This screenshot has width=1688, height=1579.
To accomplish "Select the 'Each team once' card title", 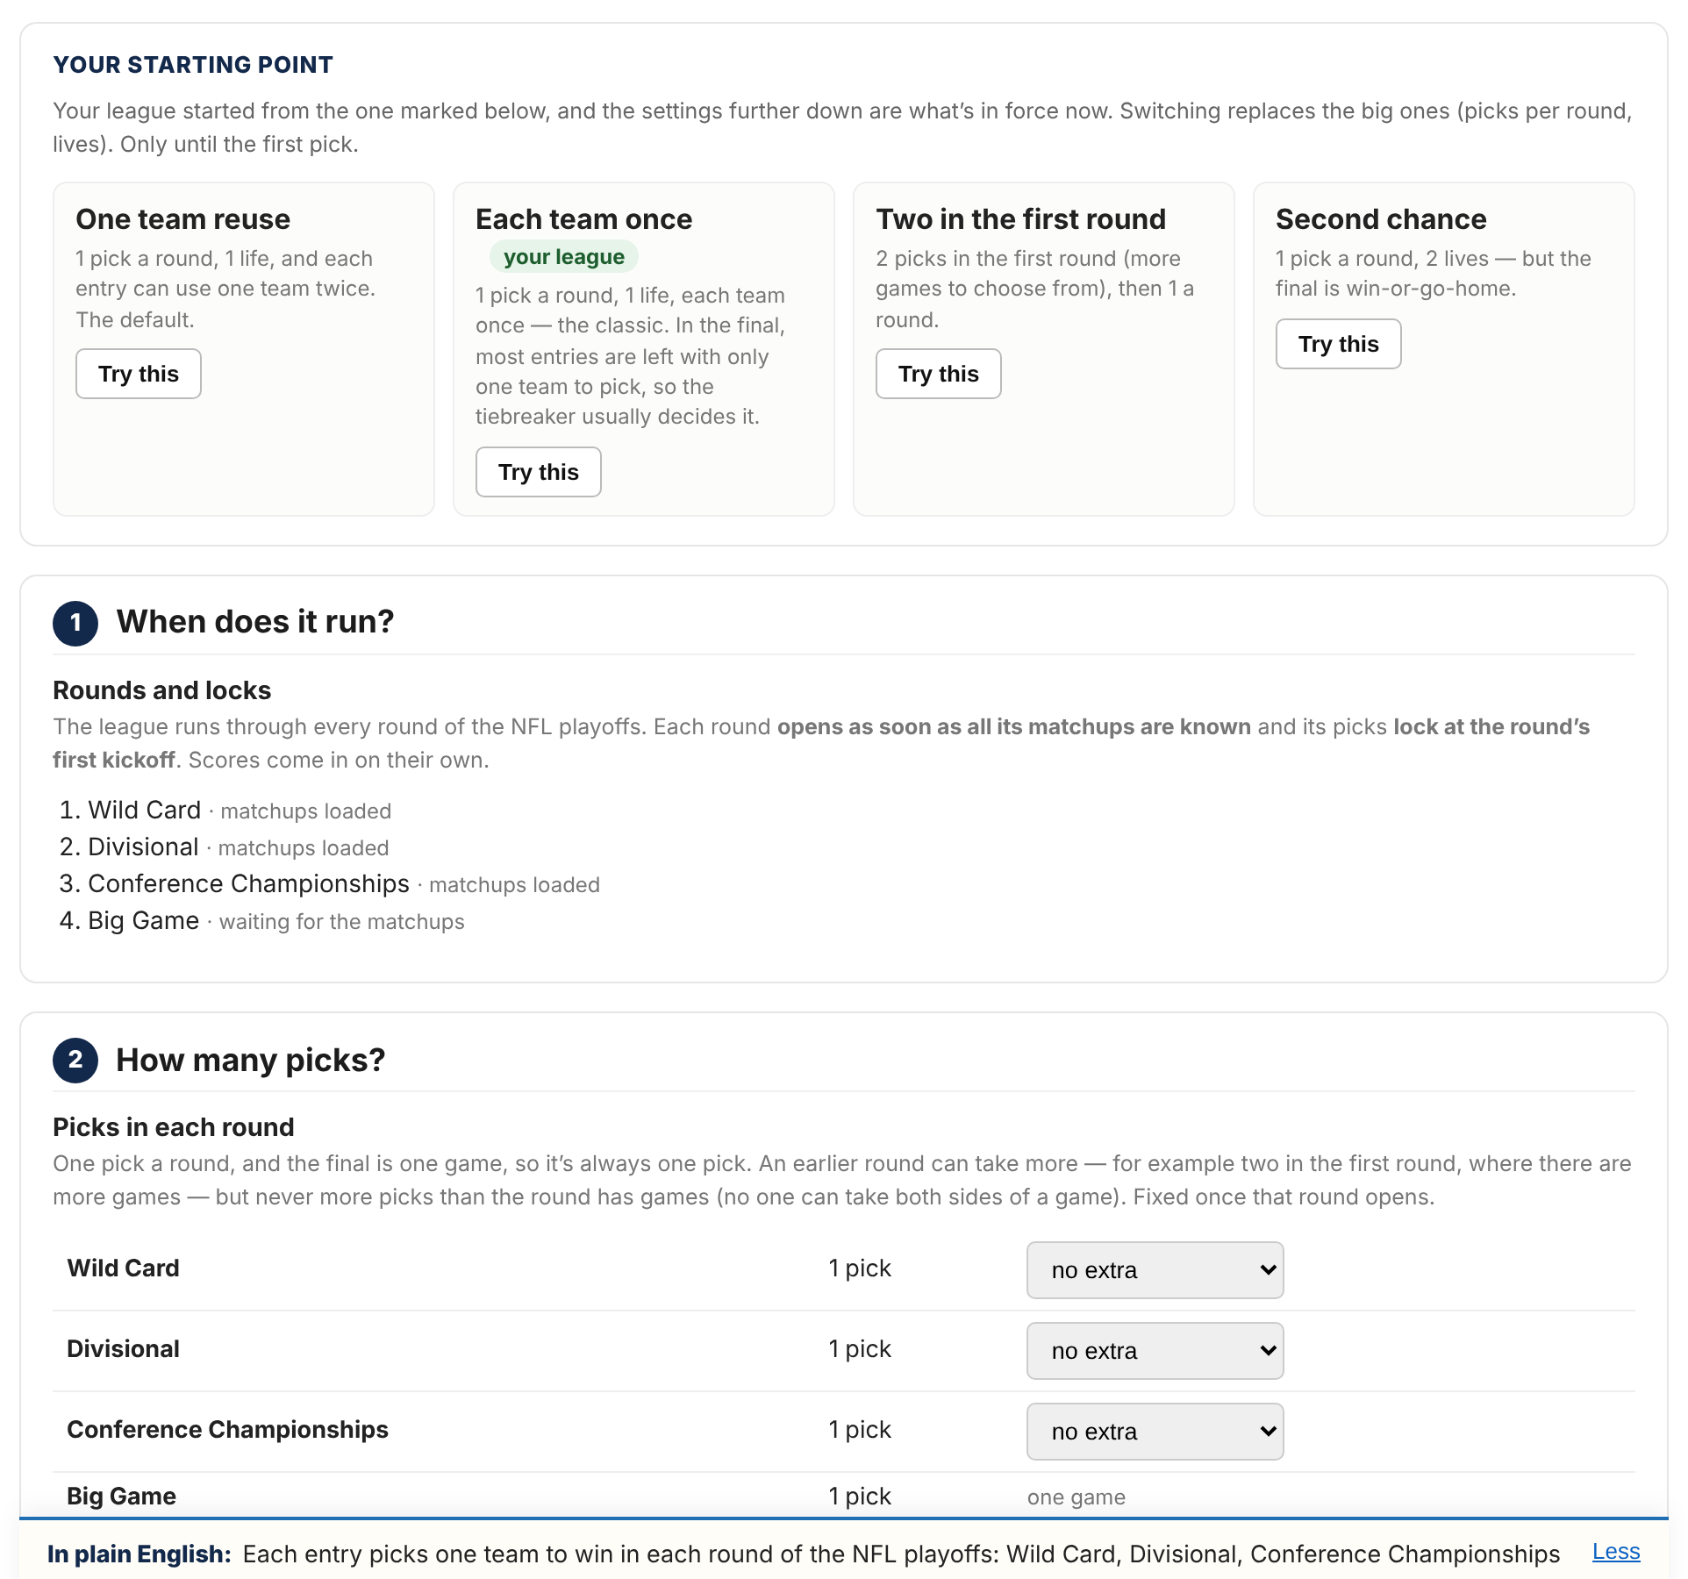I will pyautogui.click(x=584, y=219).
